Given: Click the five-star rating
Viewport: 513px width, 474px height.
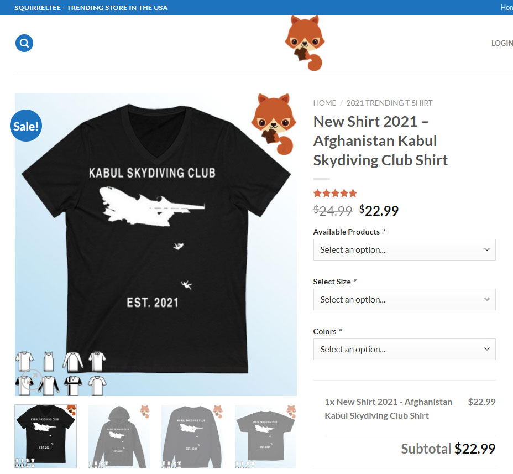Looking at the screenshot, I should point(335,194).
